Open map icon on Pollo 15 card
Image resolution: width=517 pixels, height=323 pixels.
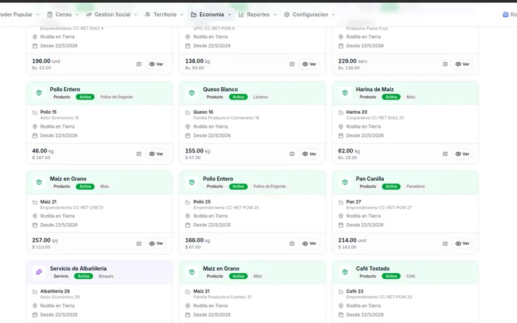(139, 154)
